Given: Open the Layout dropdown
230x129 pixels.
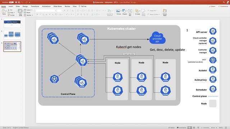Looking at the screenshot, I should pos(28,10).
